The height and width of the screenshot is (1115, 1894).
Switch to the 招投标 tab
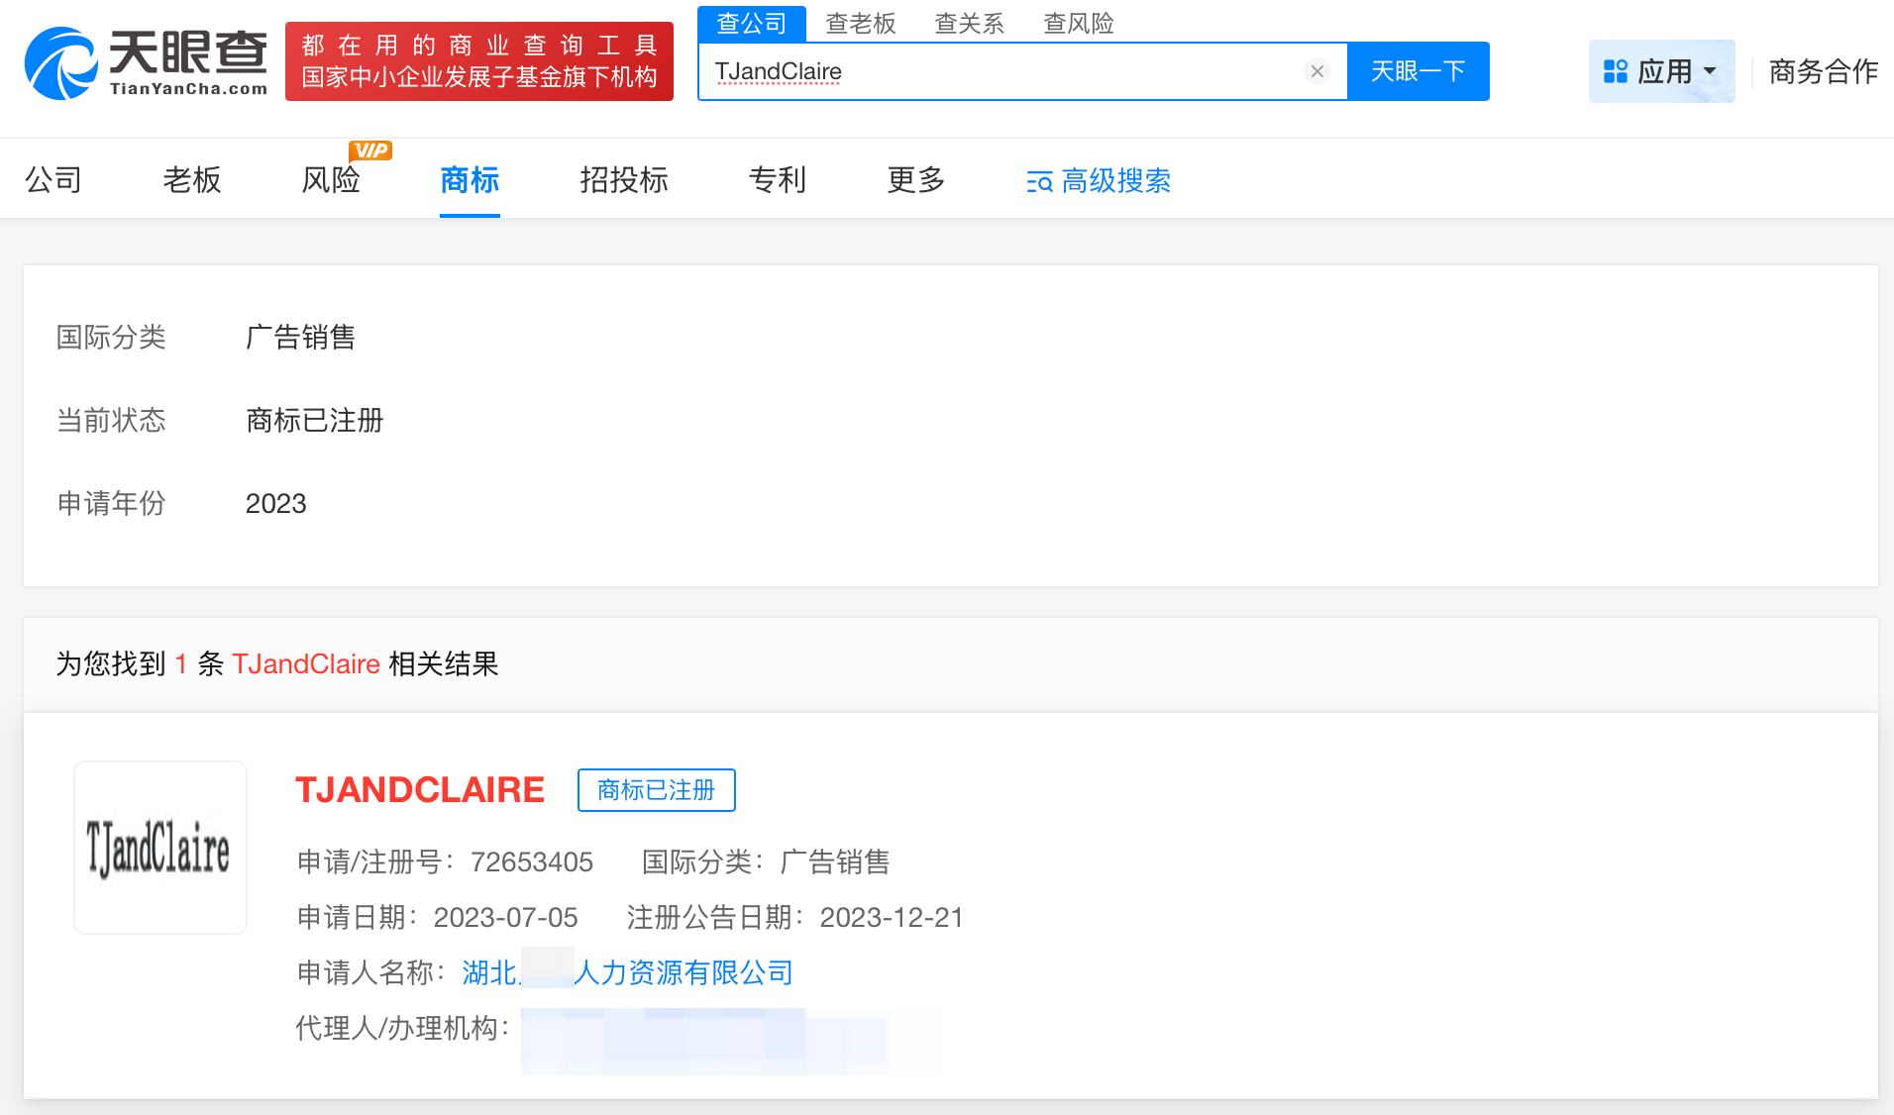pyautogui.click(x=624, y=180)
